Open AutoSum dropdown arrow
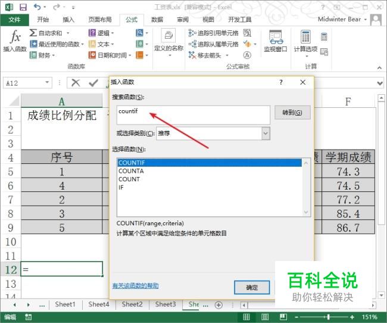 (68, 33)
